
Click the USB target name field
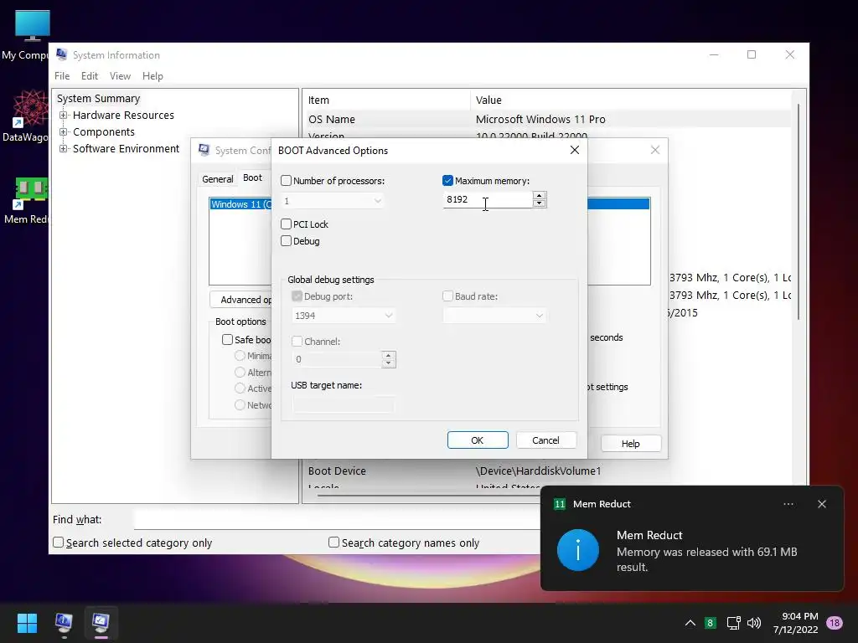343,404
